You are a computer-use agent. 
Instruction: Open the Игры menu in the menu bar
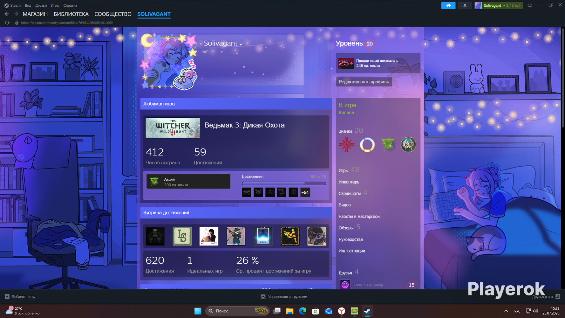pyautogui.click(x=55, y=5)
